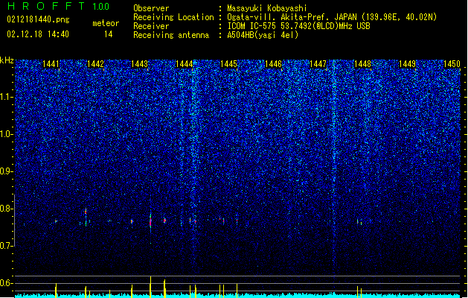Click the 1441 time marker
The height and width of the screenshot is (298, 468).
pos(51,64)
